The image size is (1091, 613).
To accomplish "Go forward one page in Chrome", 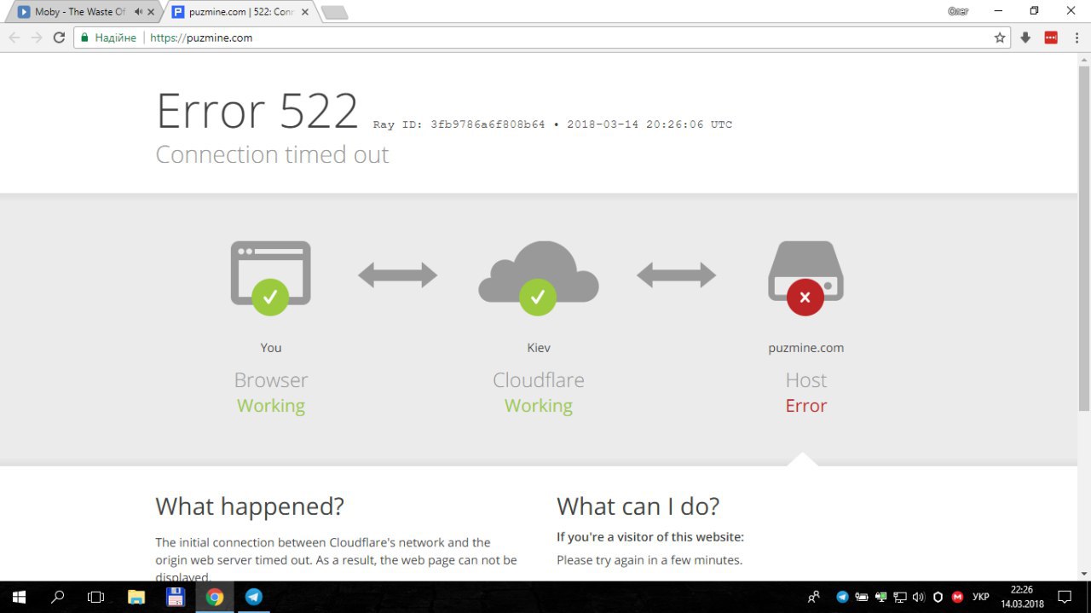I will click(x=37, y=38).
